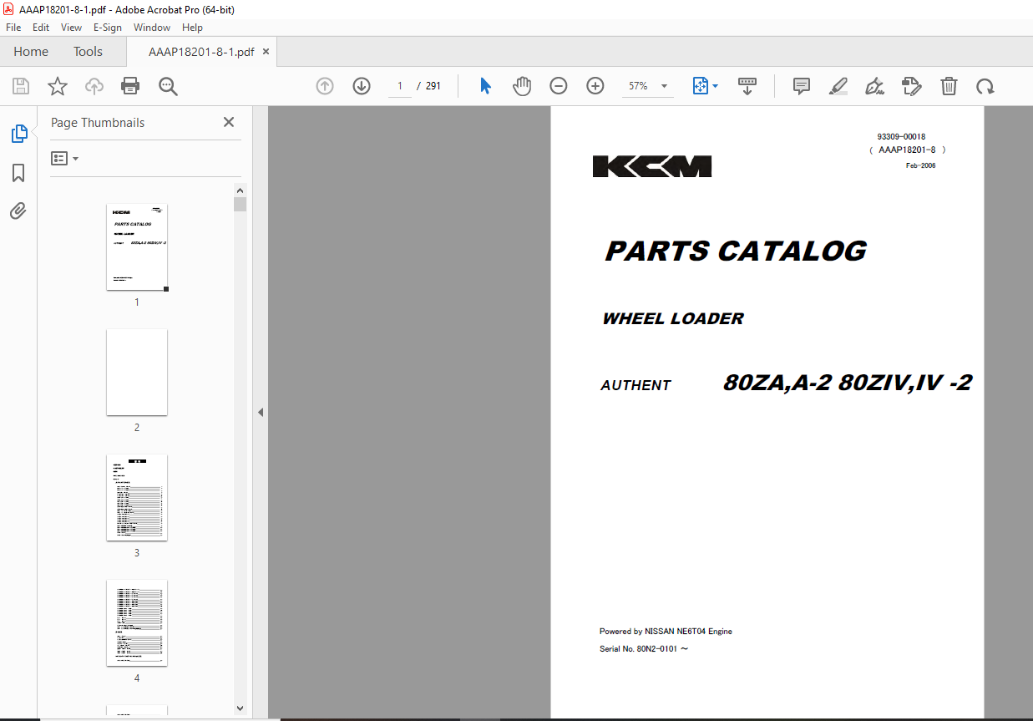The width and height of the screenshot is (1033, 721).
Task: Open the Attachments paperclip pane
Action: pos(18,211)
